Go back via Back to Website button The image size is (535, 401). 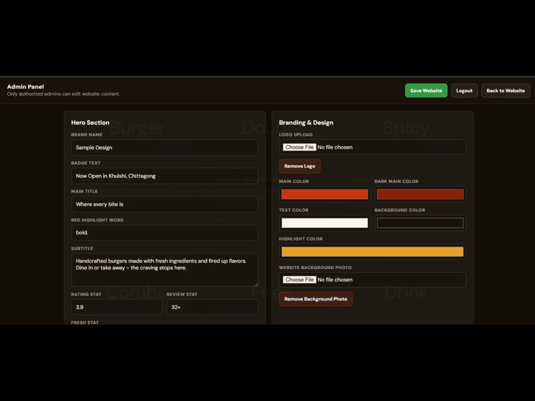click(x=506, y=90)
